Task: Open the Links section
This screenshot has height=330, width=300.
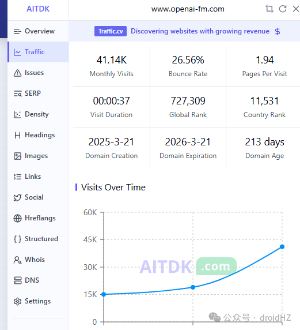Action: pyautogui.click(x=38, y=177)
